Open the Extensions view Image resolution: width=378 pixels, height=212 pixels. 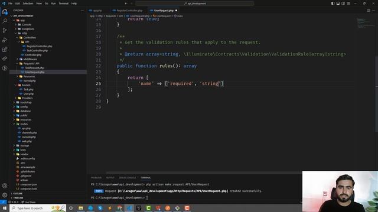tap(5, 49)
